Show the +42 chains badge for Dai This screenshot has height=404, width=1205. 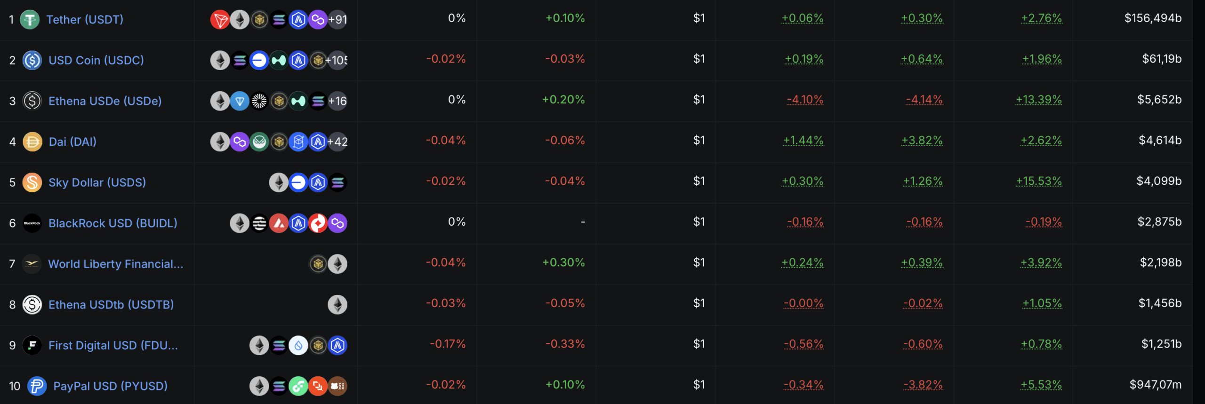click(x=337, y=142)
